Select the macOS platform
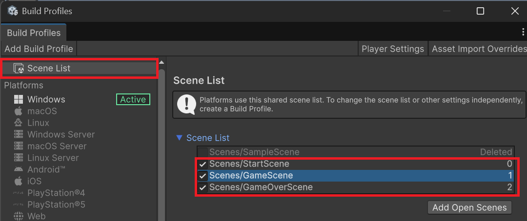This screenshot has width=527, height=221. point(42,111)
